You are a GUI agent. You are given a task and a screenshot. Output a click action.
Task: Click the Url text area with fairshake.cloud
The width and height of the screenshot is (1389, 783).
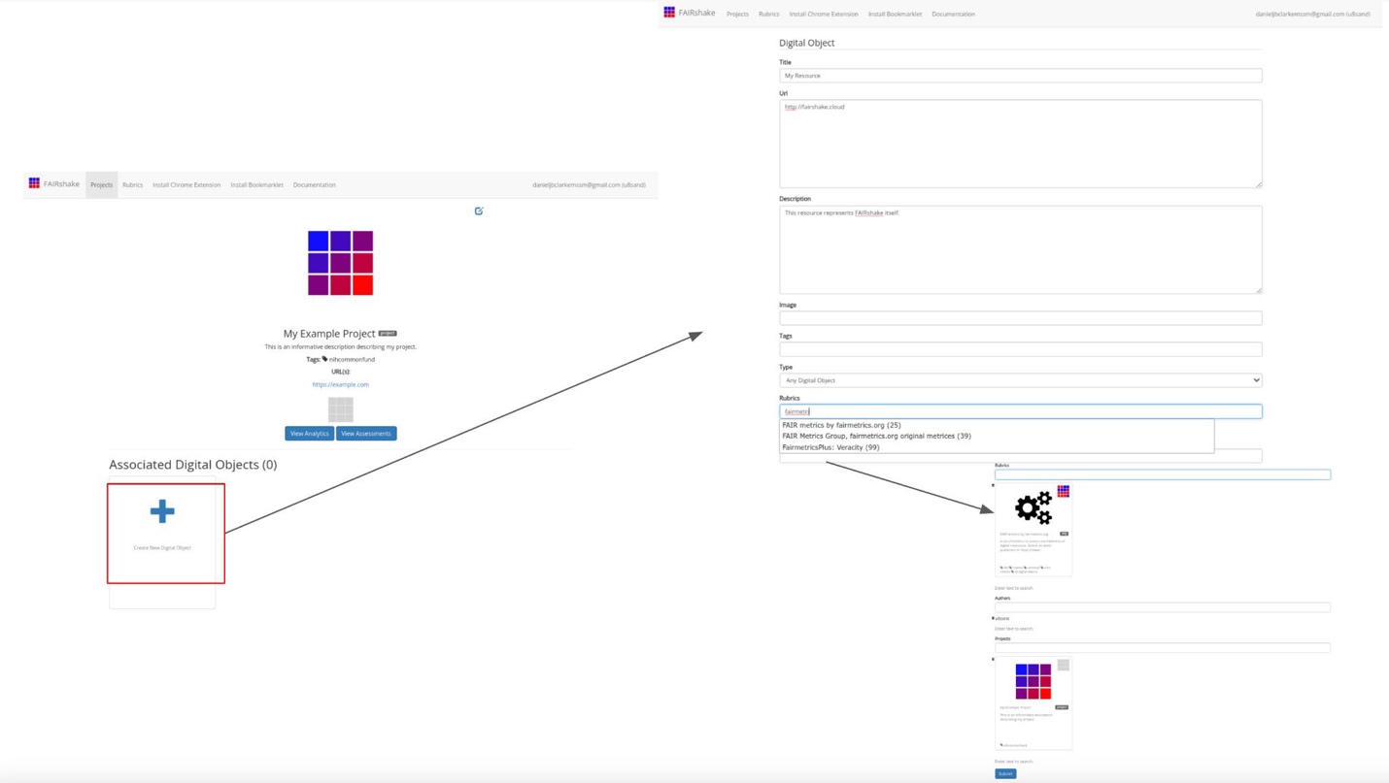[1021, 144]
